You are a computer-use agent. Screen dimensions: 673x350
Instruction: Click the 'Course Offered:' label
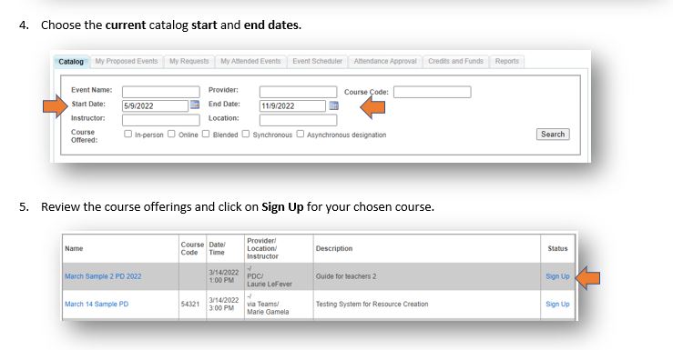coord(84,135)
